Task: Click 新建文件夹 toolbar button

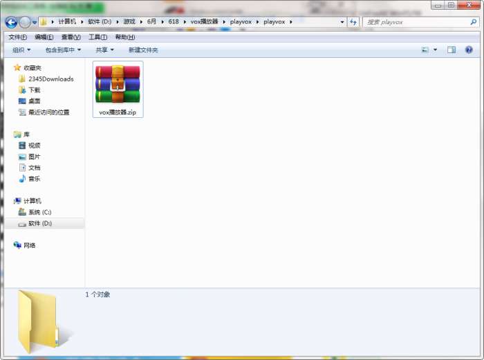Action: point(143,50)
